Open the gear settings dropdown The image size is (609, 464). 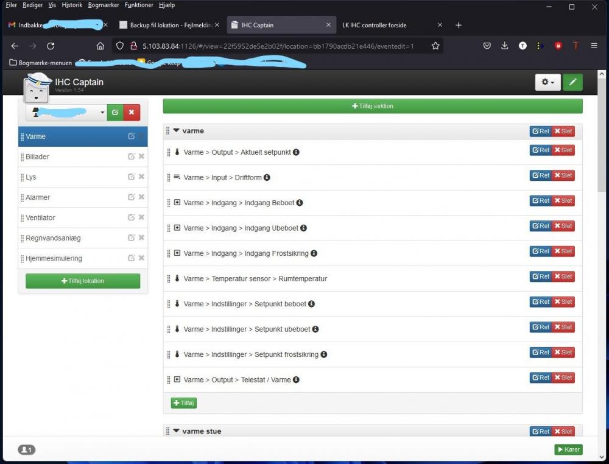coord(547,82)
